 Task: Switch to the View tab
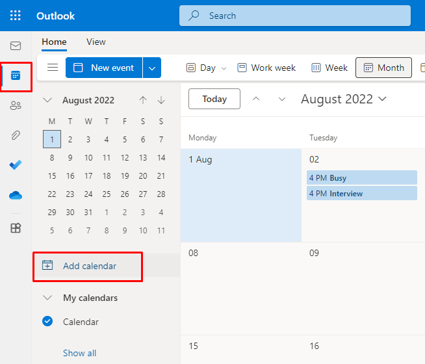tap(96, 42)
